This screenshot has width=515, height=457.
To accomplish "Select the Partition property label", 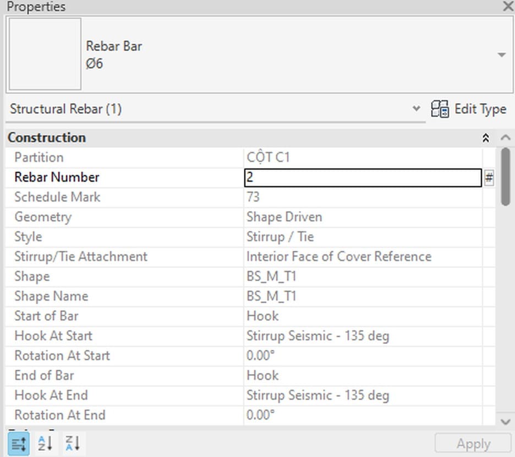I will coord(39,157).
